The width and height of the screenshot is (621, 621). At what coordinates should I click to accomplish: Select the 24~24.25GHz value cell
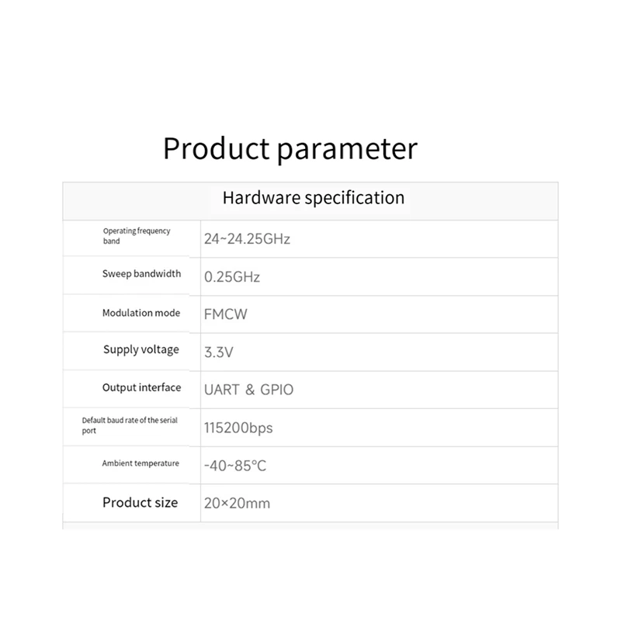tap(380, 239)
